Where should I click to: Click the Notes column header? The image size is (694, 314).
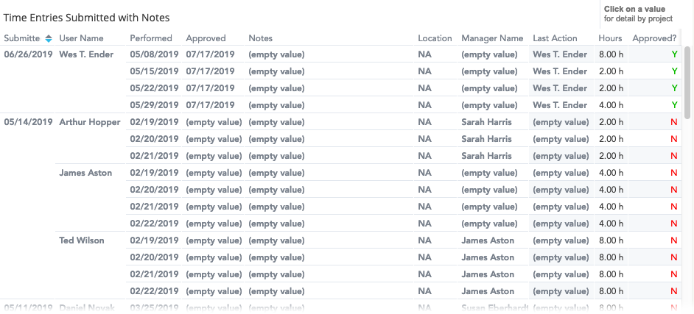click(x=260, y=38)
